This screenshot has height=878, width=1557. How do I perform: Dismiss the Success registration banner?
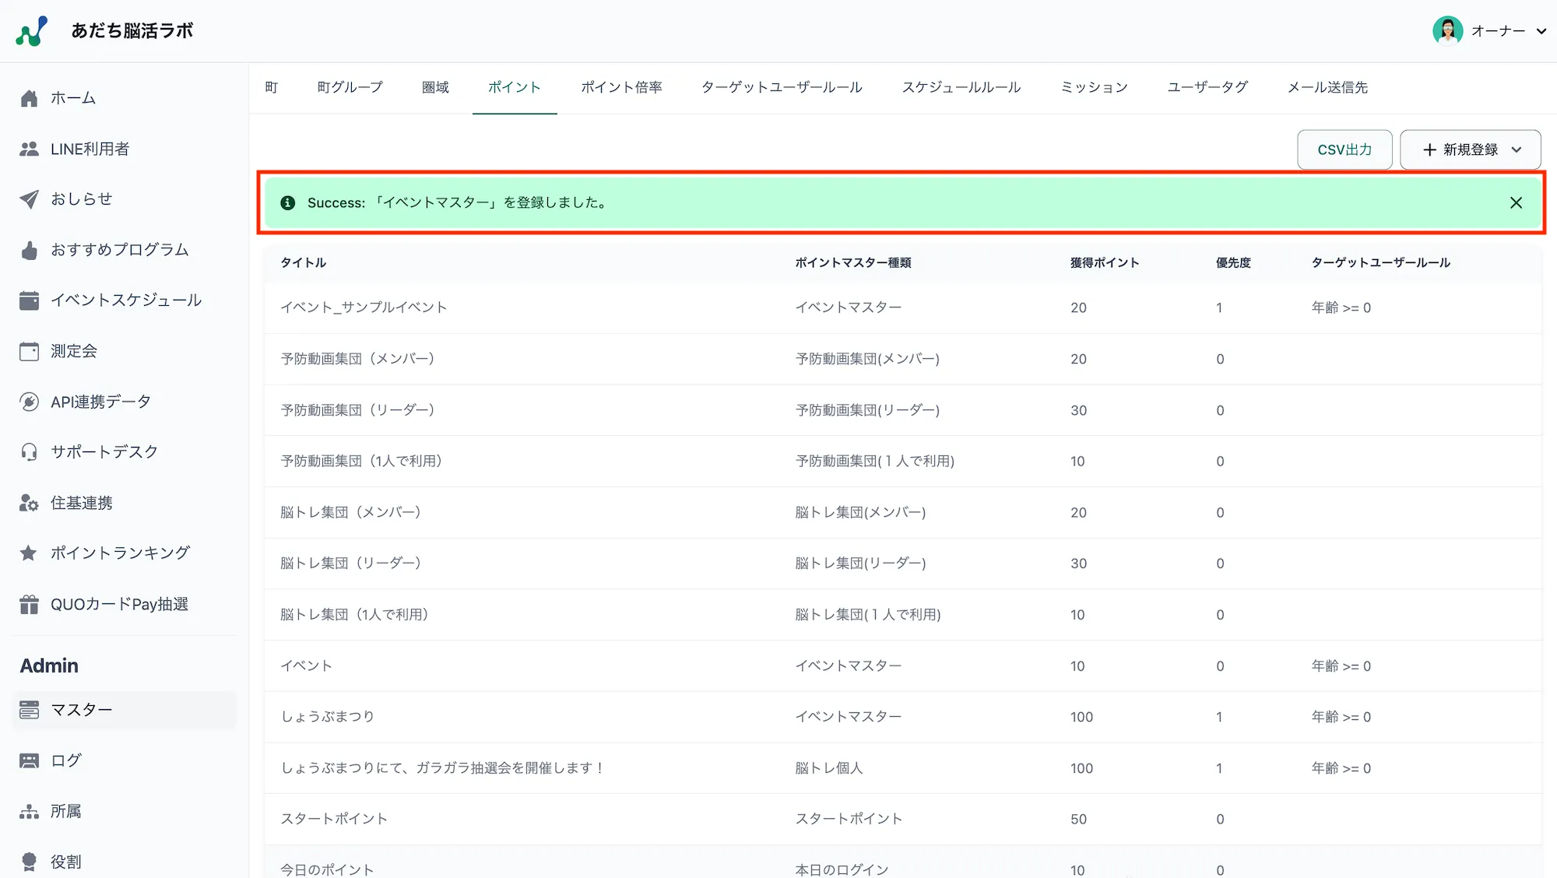pyautogui.click(x=1516, y=202)
